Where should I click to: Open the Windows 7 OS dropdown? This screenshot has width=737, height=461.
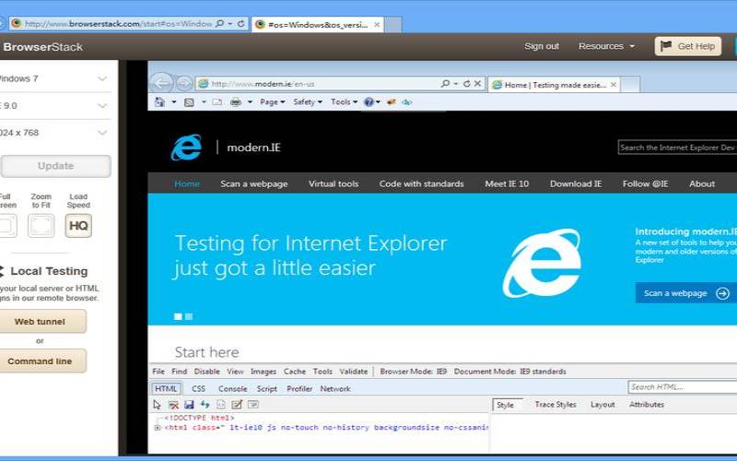tap(55, 79)
